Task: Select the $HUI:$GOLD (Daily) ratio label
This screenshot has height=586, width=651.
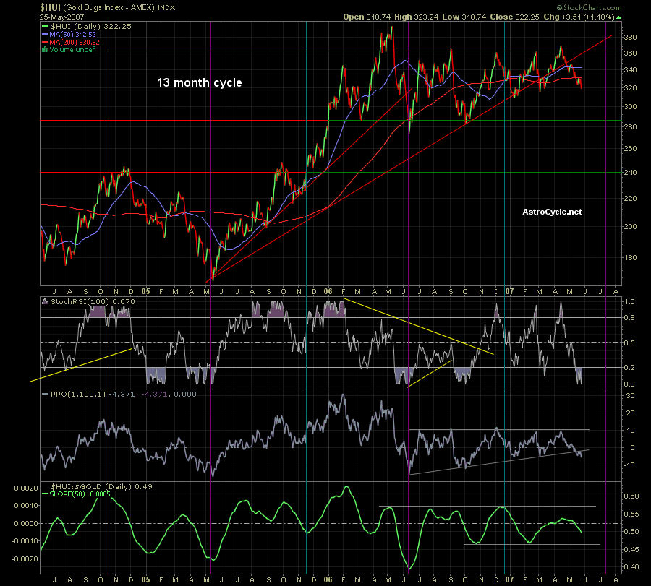Action: click(x=91, y=486)
